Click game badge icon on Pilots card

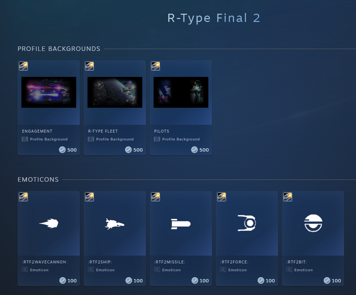(x=156, y=66)
